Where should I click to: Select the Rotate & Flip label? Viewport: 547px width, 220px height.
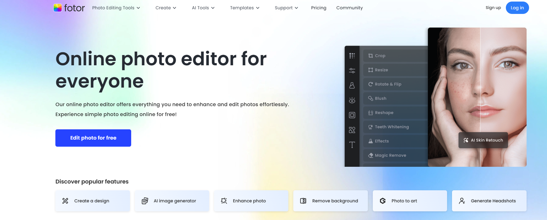(388, 84)
